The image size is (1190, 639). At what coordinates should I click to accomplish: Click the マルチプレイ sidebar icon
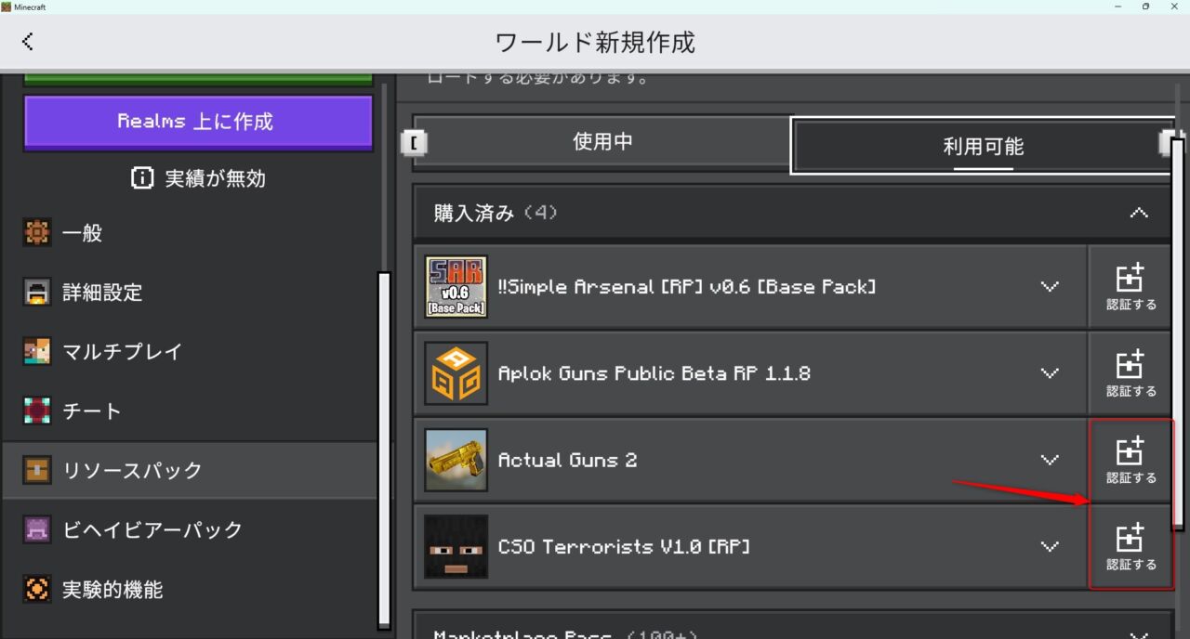point(36,351)
